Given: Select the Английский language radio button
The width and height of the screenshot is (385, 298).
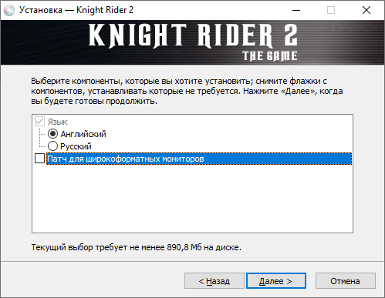Looking at the screenshot, I should (x=52, y=134).
